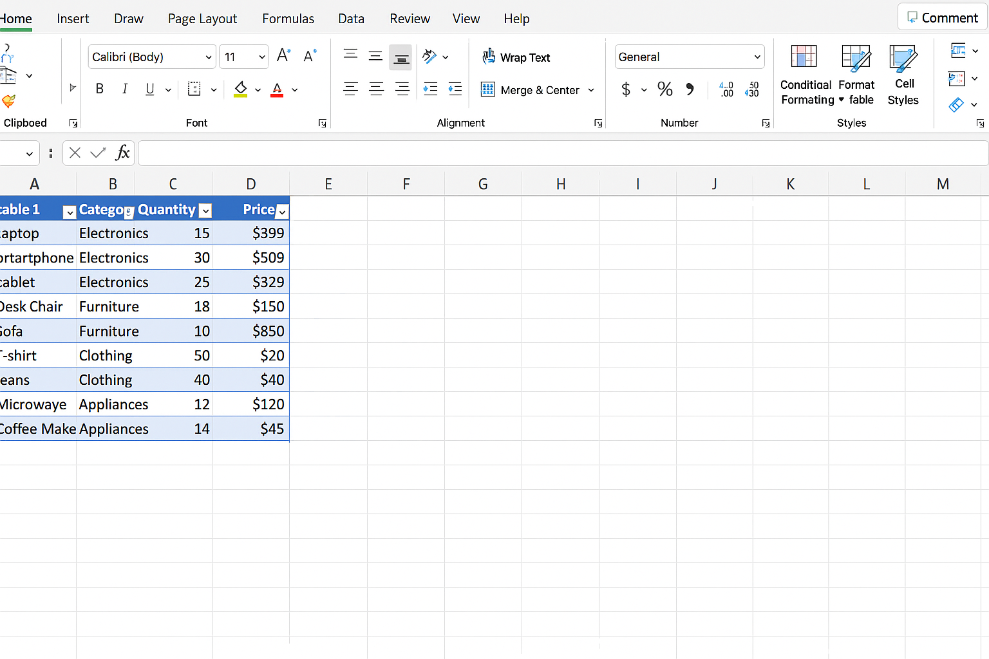Align text left
The width and height of the screenshot is (989, 659).
click(x=350, y=89)
